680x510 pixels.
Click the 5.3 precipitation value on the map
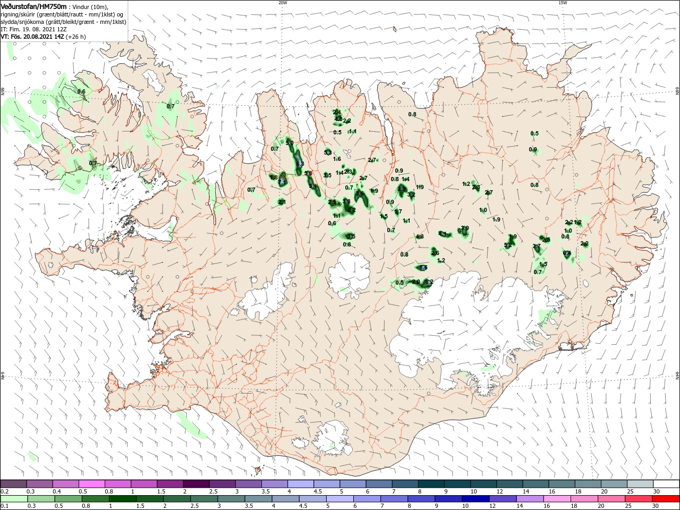[328, 152]
